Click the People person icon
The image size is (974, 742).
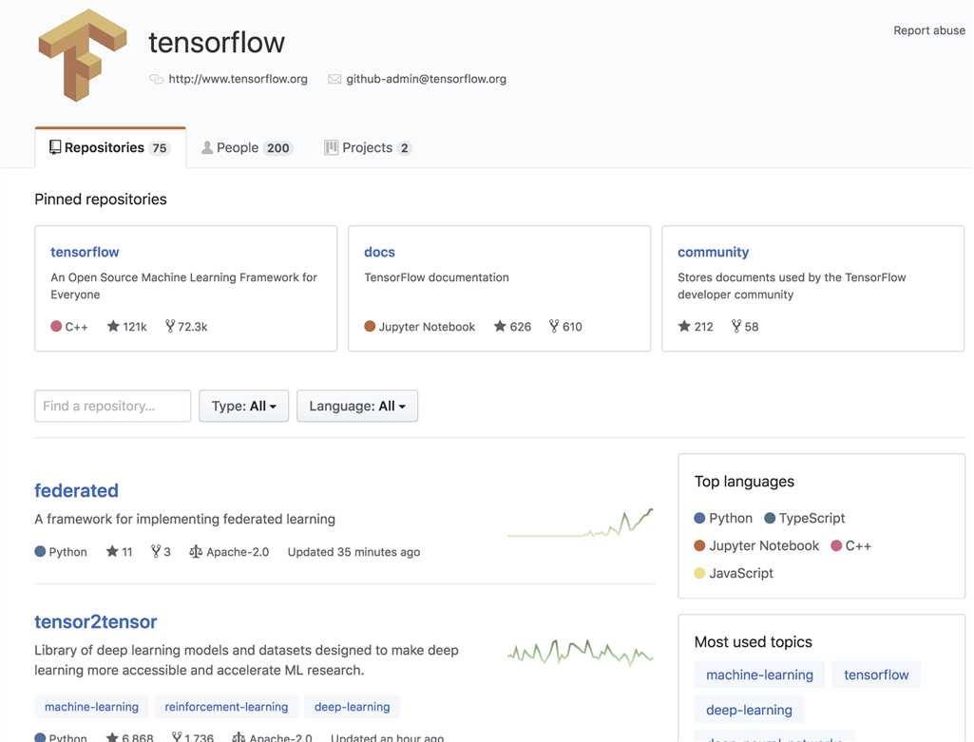coord(207,147)
